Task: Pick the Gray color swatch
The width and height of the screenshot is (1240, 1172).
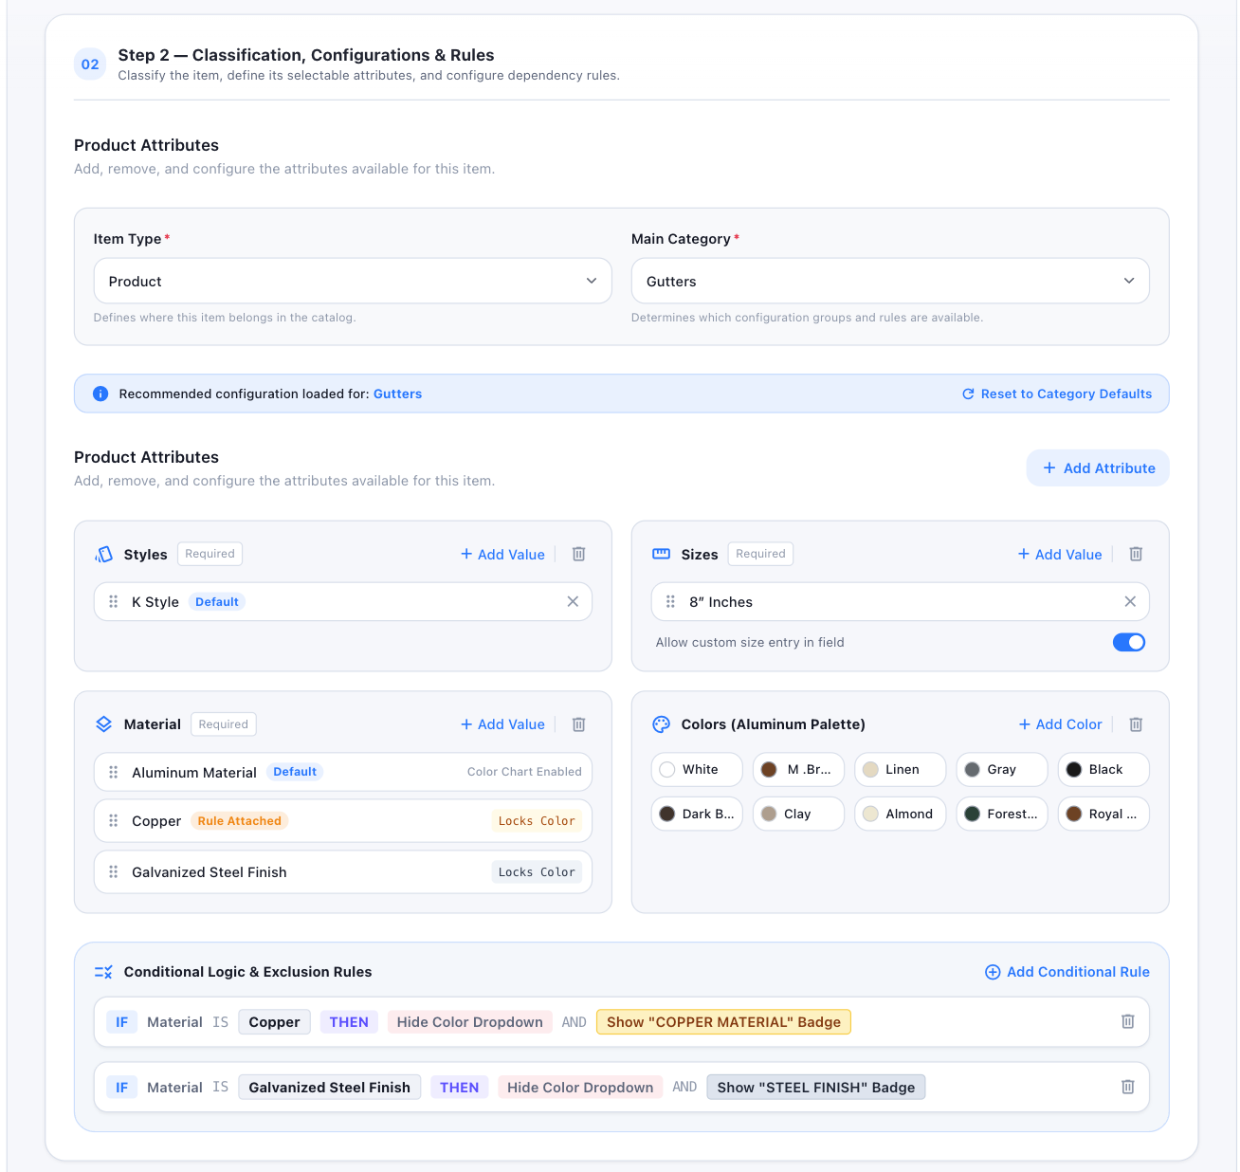Action: [x=1002, y=769]
